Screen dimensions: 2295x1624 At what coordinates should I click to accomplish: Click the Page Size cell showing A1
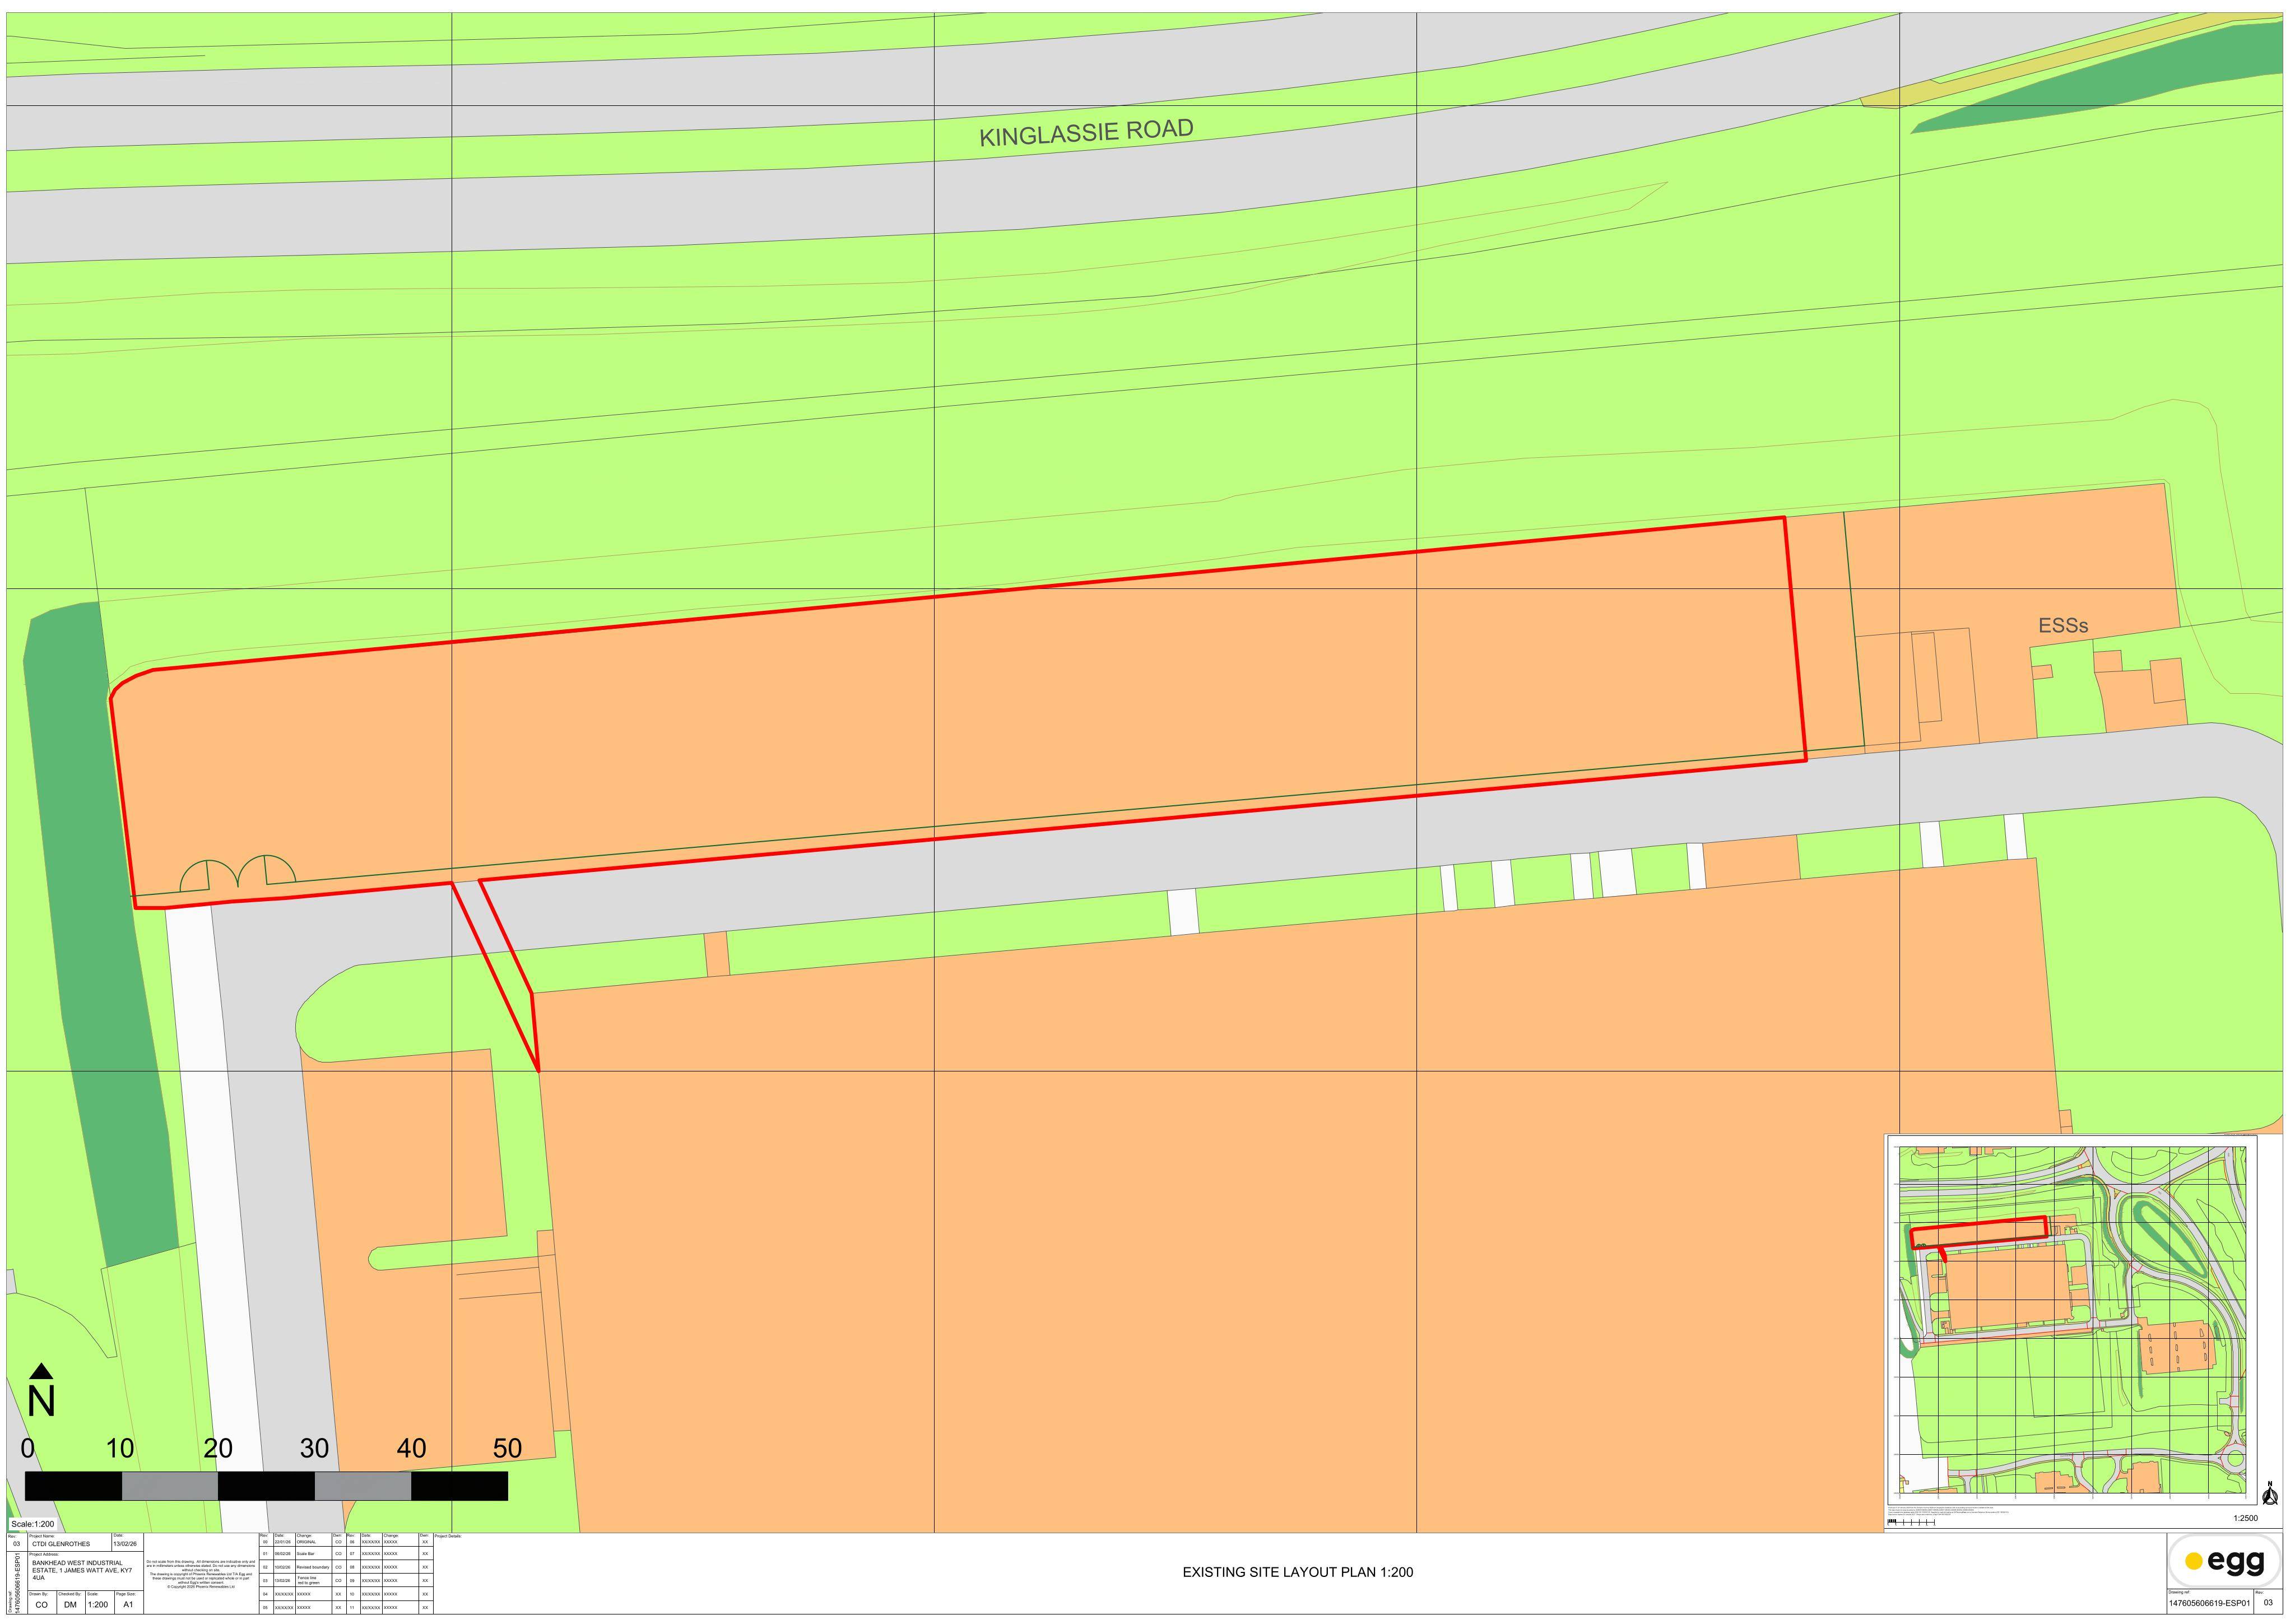(x=129, y=1604)
